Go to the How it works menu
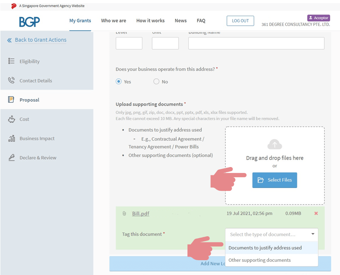The width and height of the screenshot is (340, 275). (150, 21)
